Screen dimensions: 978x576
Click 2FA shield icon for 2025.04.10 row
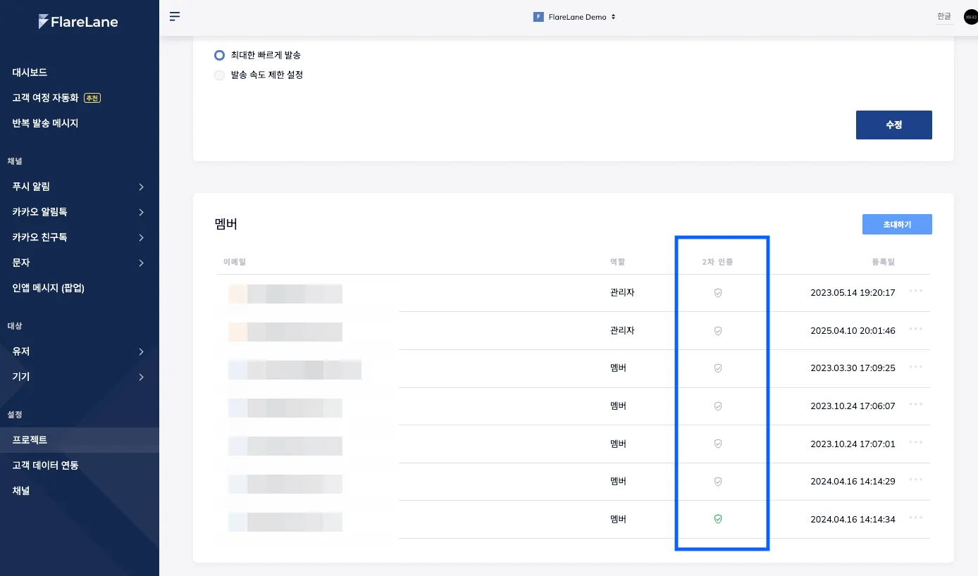coord(718,330)
